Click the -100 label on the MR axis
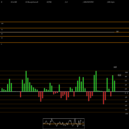The image size is (129, 129). click(x=126, y=114)
